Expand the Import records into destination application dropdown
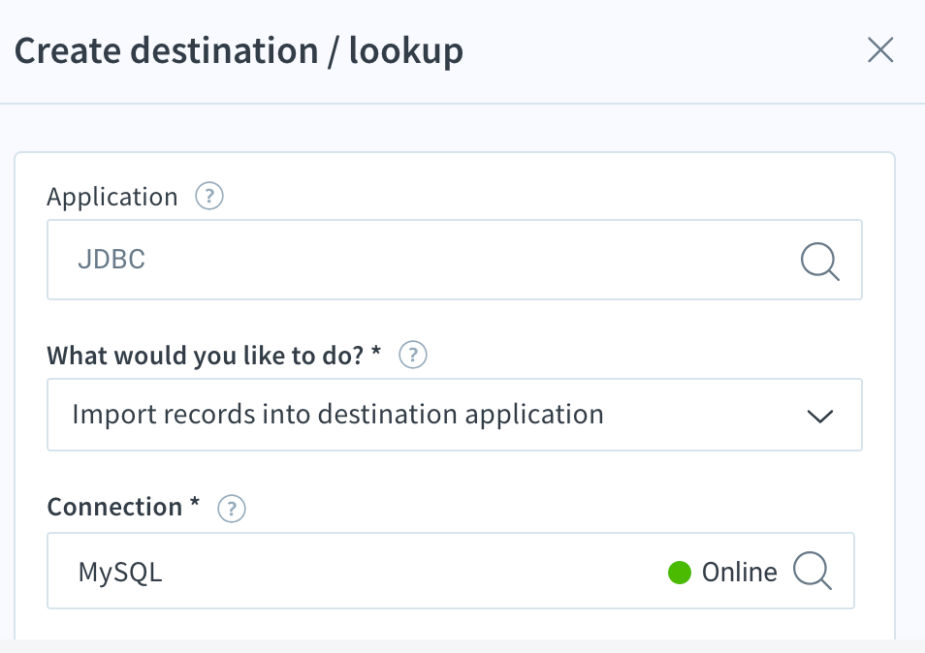This screenshot has height=653, width=925. tap(454, 415)
